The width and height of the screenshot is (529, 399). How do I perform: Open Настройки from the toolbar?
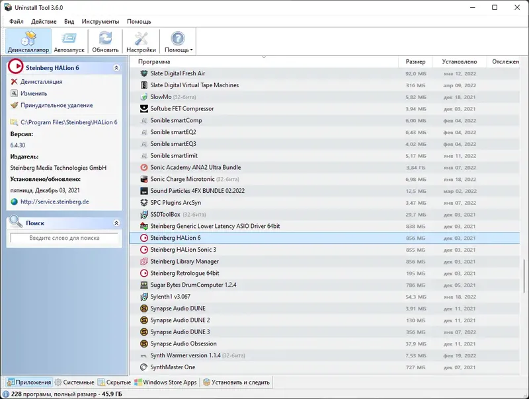pos(142,40)
